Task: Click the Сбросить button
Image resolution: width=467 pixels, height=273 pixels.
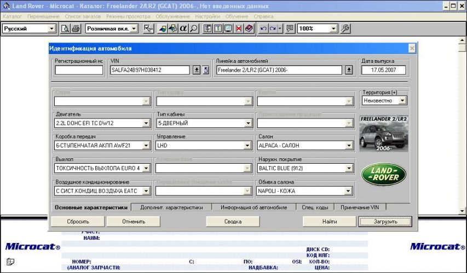Action: coord(78,222)
